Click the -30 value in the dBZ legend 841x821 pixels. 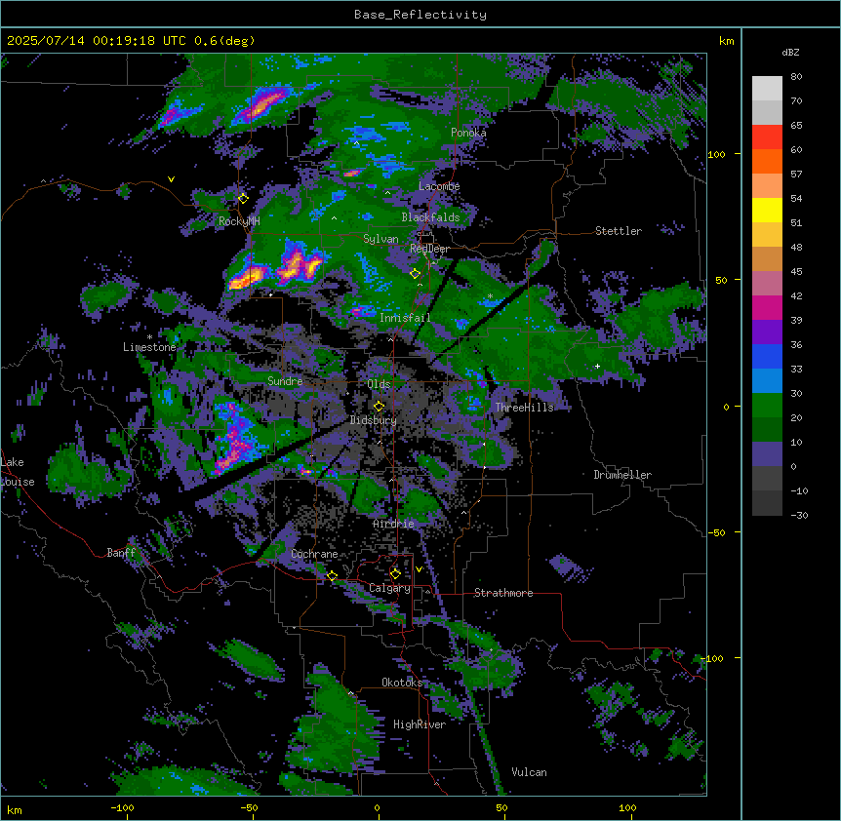tap(799, 516)
